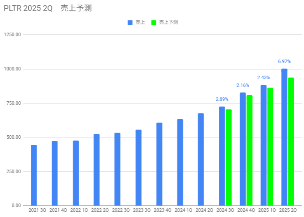Click the 2024 4Q x-axis label
This screenshot has height=217, width=304.
pos(246,210)
